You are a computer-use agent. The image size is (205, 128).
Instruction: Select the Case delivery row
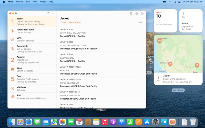pyautogui.click(x=32, y=69)
